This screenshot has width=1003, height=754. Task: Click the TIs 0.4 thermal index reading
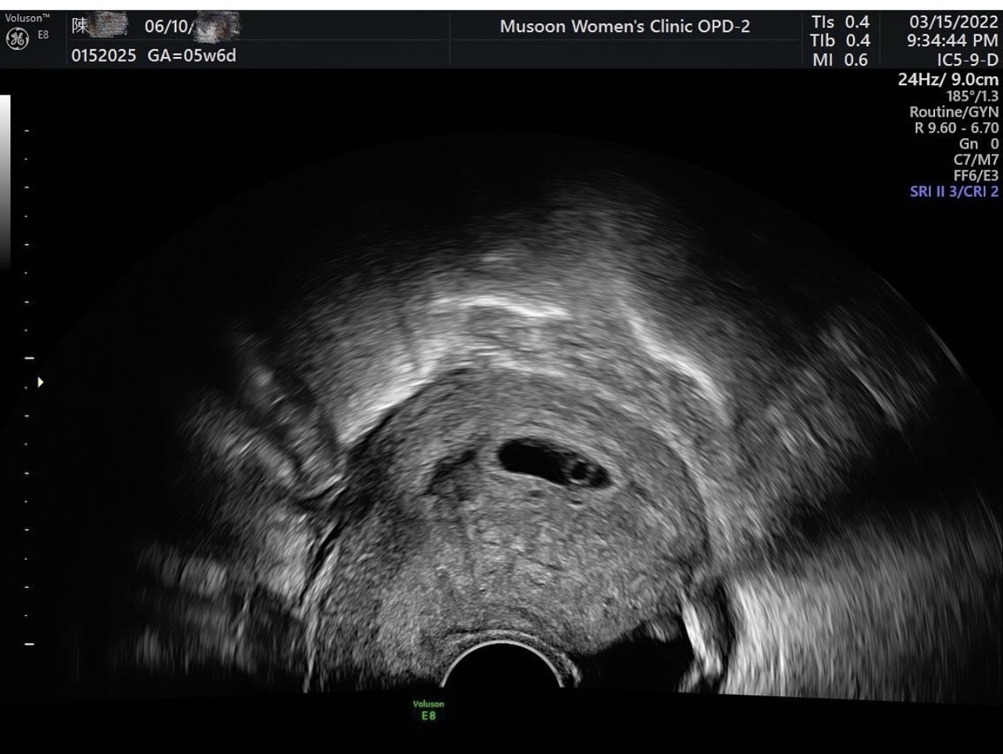pos(840,23)
